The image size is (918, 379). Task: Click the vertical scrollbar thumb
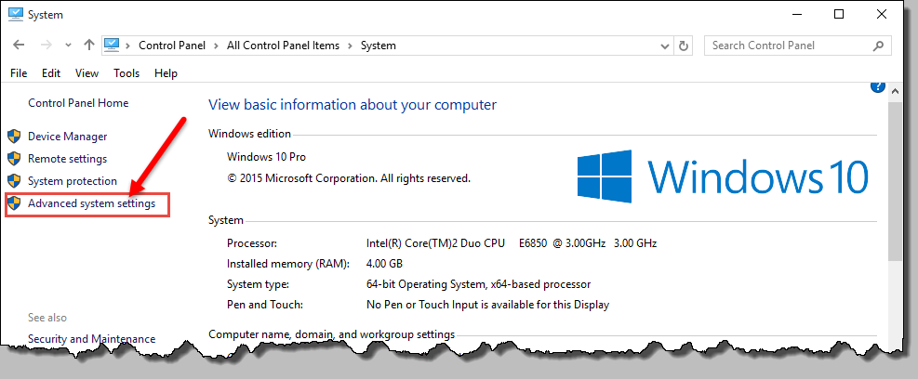coord(894,180)
